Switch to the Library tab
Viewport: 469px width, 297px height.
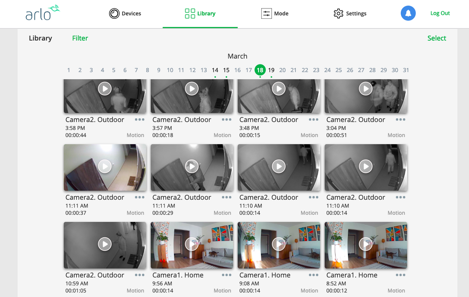coord(200,14)
